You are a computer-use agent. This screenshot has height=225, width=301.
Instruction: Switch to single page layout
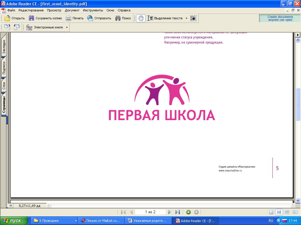[271, 212]
